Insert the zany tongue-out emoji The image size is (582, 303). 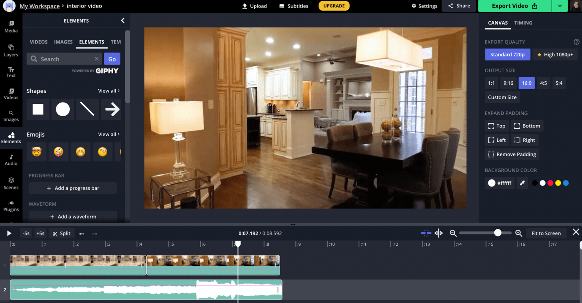(x=59, y=152)
